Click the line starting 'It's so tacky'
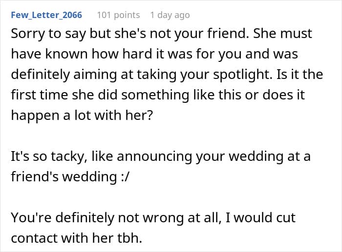 coord(161,156)
